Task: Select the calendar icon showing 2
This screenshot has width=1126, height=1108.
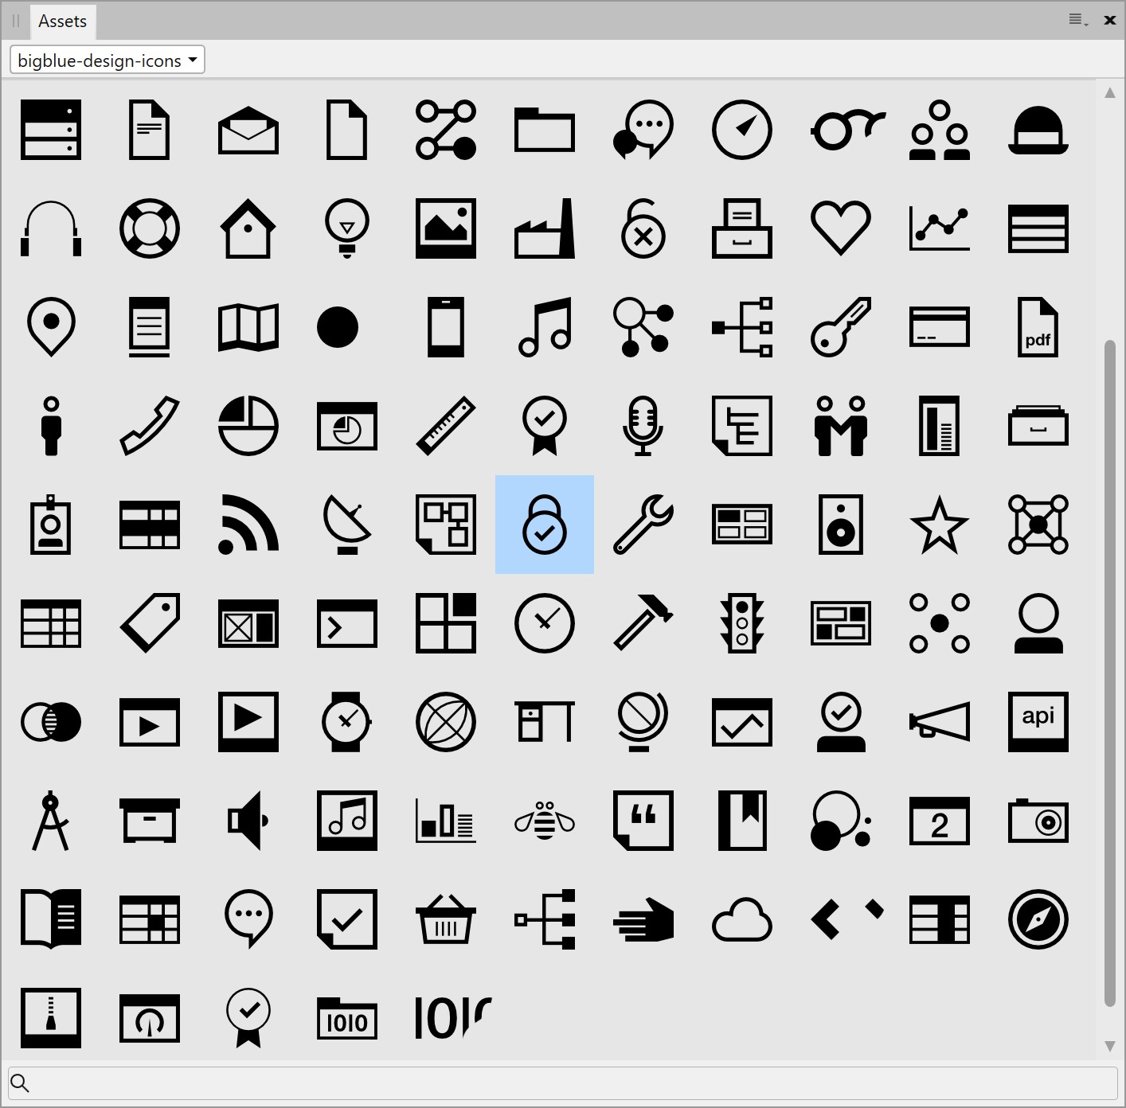Action: pyautogui.click(x=940, y=821)
